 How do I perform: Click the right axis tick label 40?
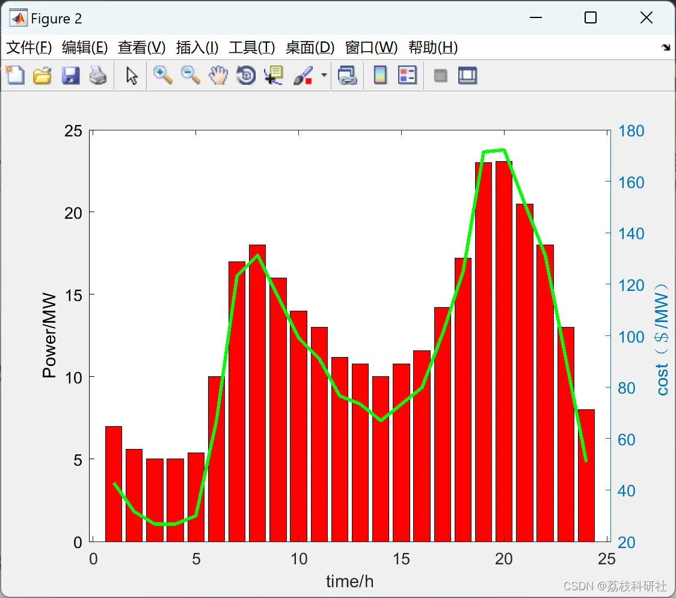click(627, 491)
